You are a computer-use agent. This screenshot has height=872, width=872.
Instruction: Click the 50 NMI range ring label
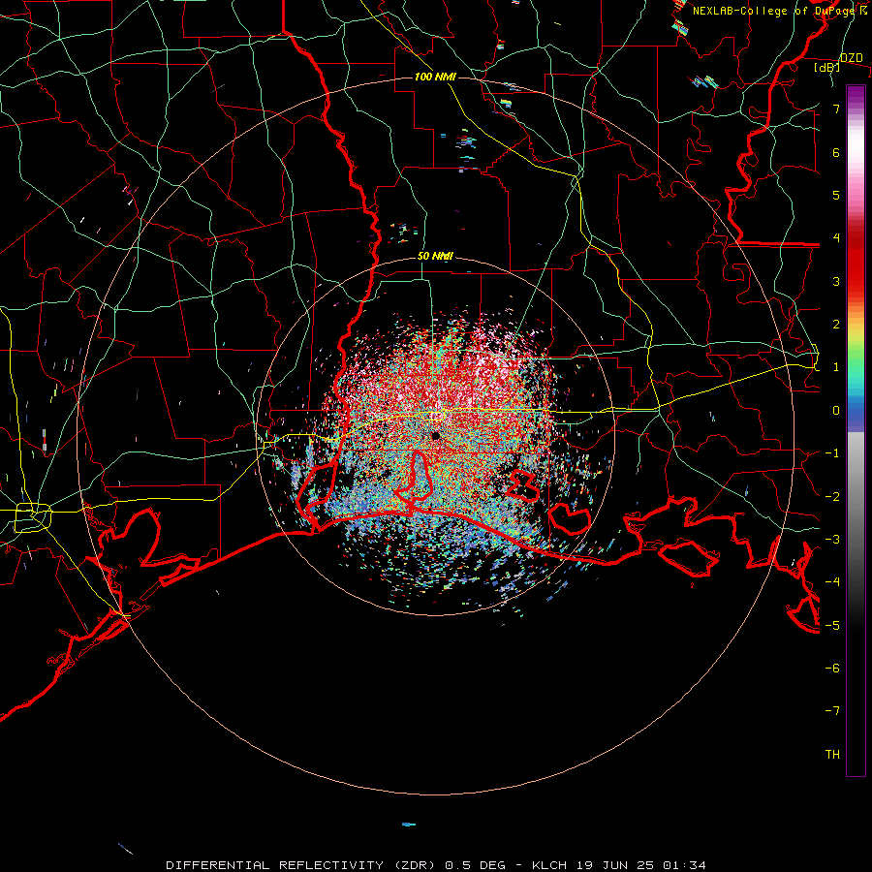pos(435,256)
